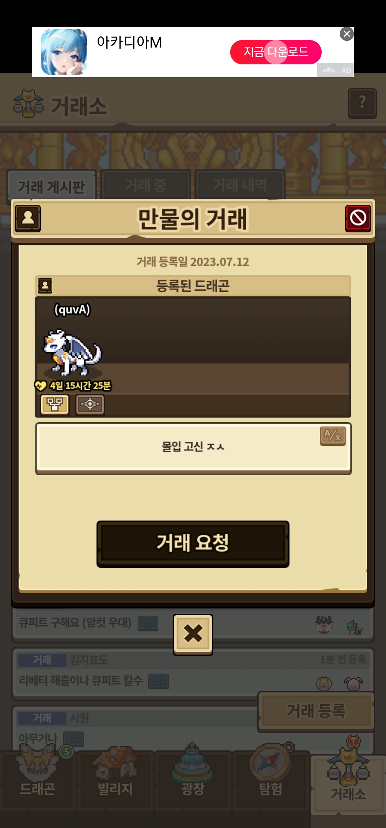Open the dragon detail crosshair icon
This screenshot has height=828, width=386.
click(x=90, y=405)
